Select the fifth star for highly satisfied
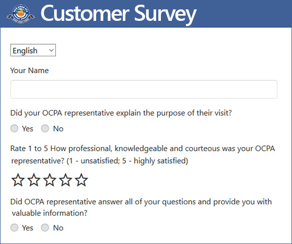This screenshot has height=244, width=292. [81, 180]
